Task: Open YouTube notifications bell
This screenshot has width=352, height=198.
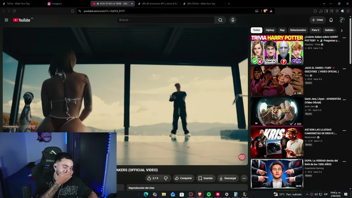Action: (x=331, y=20)
